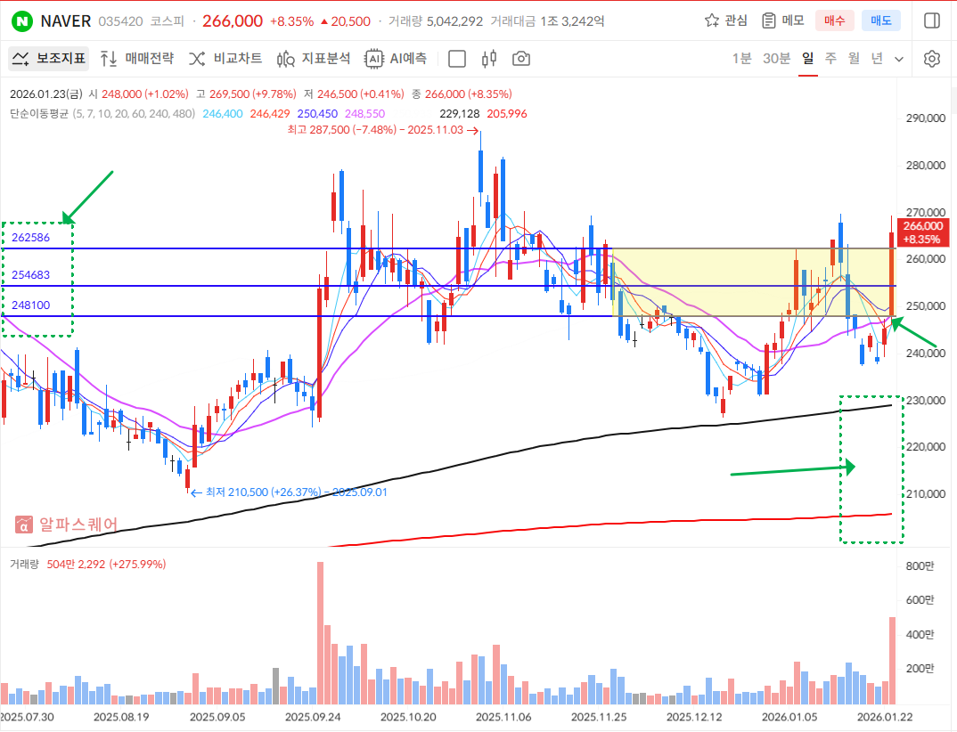Switch to the 월 monthly timeframe tab

tap(854, 59)
